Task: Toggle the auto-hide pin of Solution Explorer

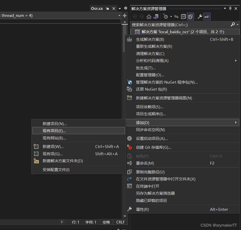Action: click(230, 9)
